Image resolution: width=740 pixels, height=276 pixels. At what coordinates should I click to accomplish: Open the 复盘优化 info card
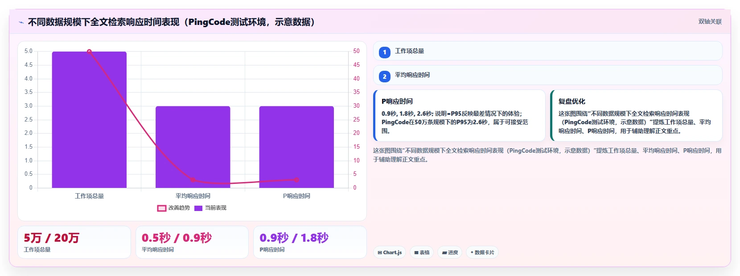coord(636,116)
